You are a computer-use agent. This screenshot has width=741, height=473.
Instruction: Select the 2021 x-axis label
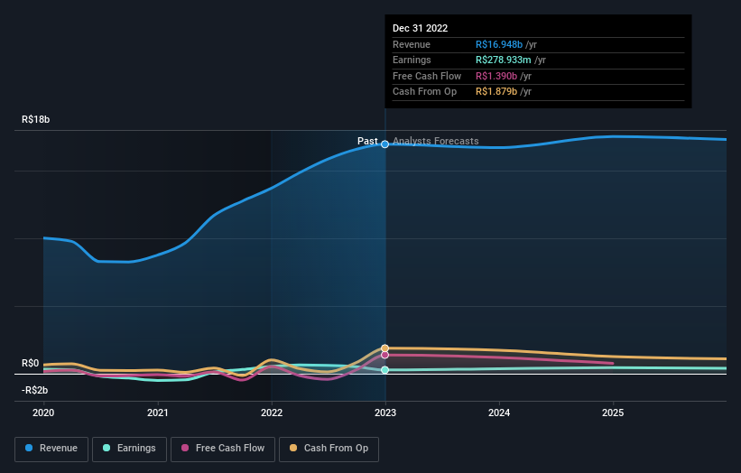(157, 413)
